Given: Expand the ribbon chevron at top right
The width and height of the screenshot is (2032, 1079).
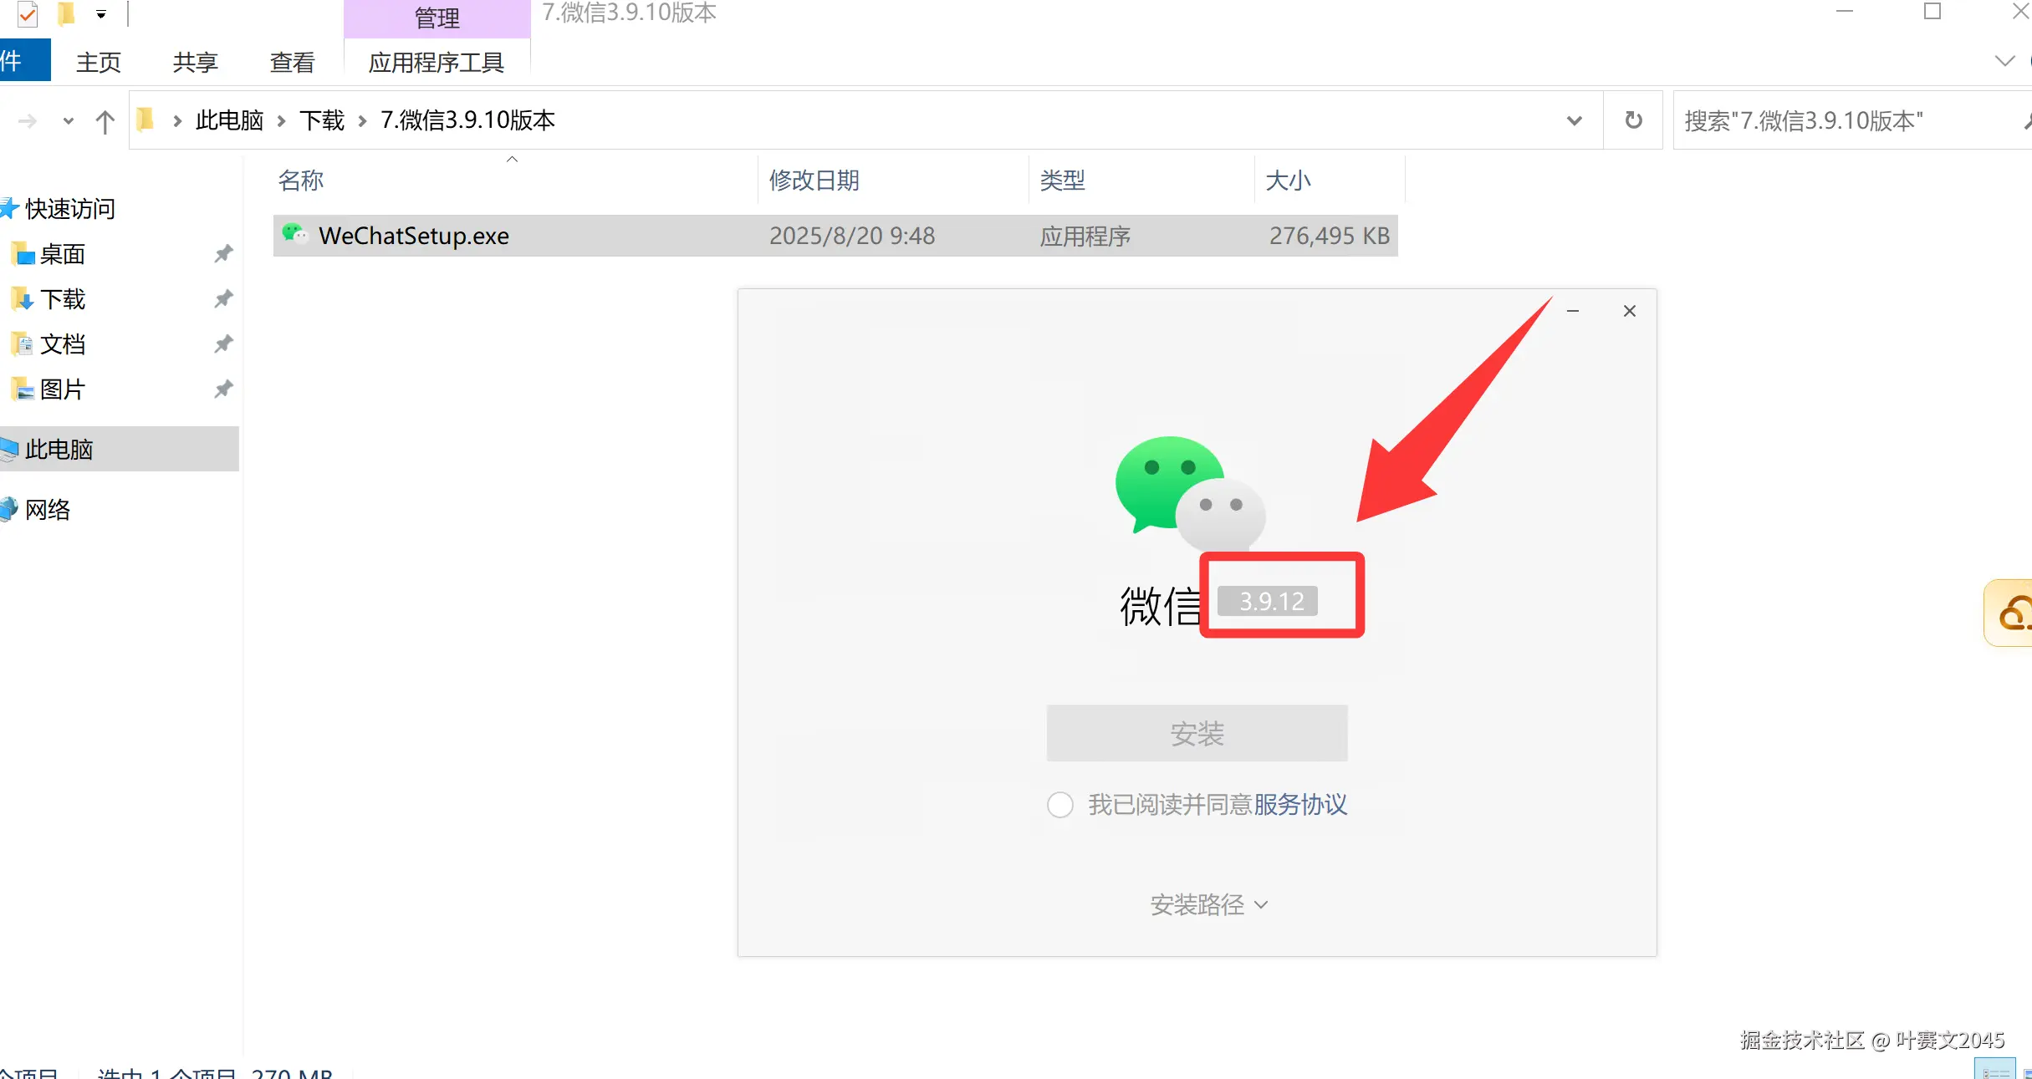Looking at the screenshot, I should 2004,61.
